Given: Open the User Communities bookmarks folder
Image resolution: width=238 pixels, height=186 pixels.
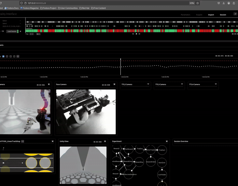Looking at the screenshot, I should click(x=68, y=8).
